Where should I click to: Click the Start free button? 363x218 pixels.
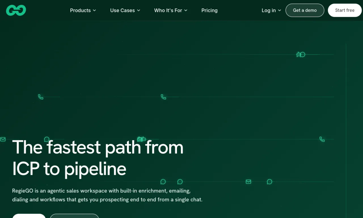345,10
